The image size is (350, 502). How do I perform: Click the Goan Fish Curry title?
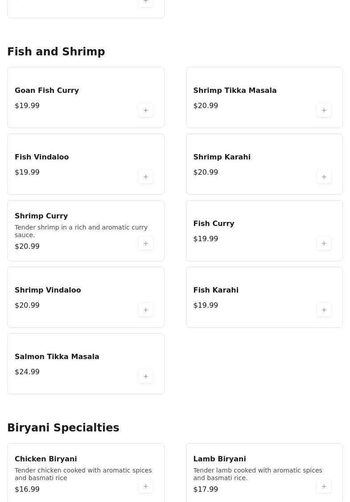tap(47, 90)
